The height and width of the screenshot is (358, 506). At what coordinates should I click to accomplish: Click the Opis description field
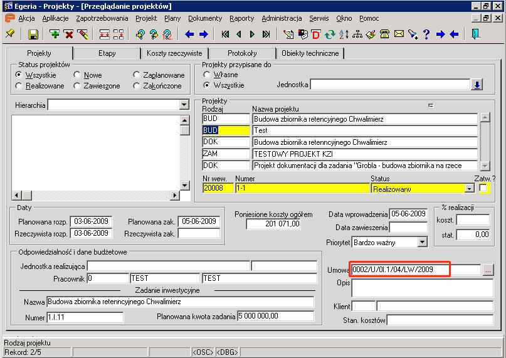pos(422,288)
